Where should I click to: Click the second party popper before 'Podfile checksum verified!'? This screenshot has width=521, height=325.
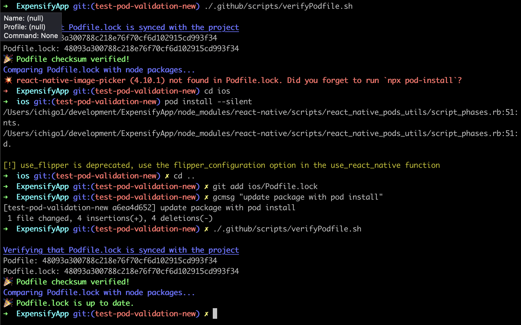(8, 282)
